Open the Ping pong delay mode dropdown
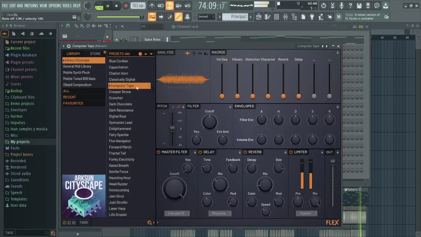 coord(220,213)
